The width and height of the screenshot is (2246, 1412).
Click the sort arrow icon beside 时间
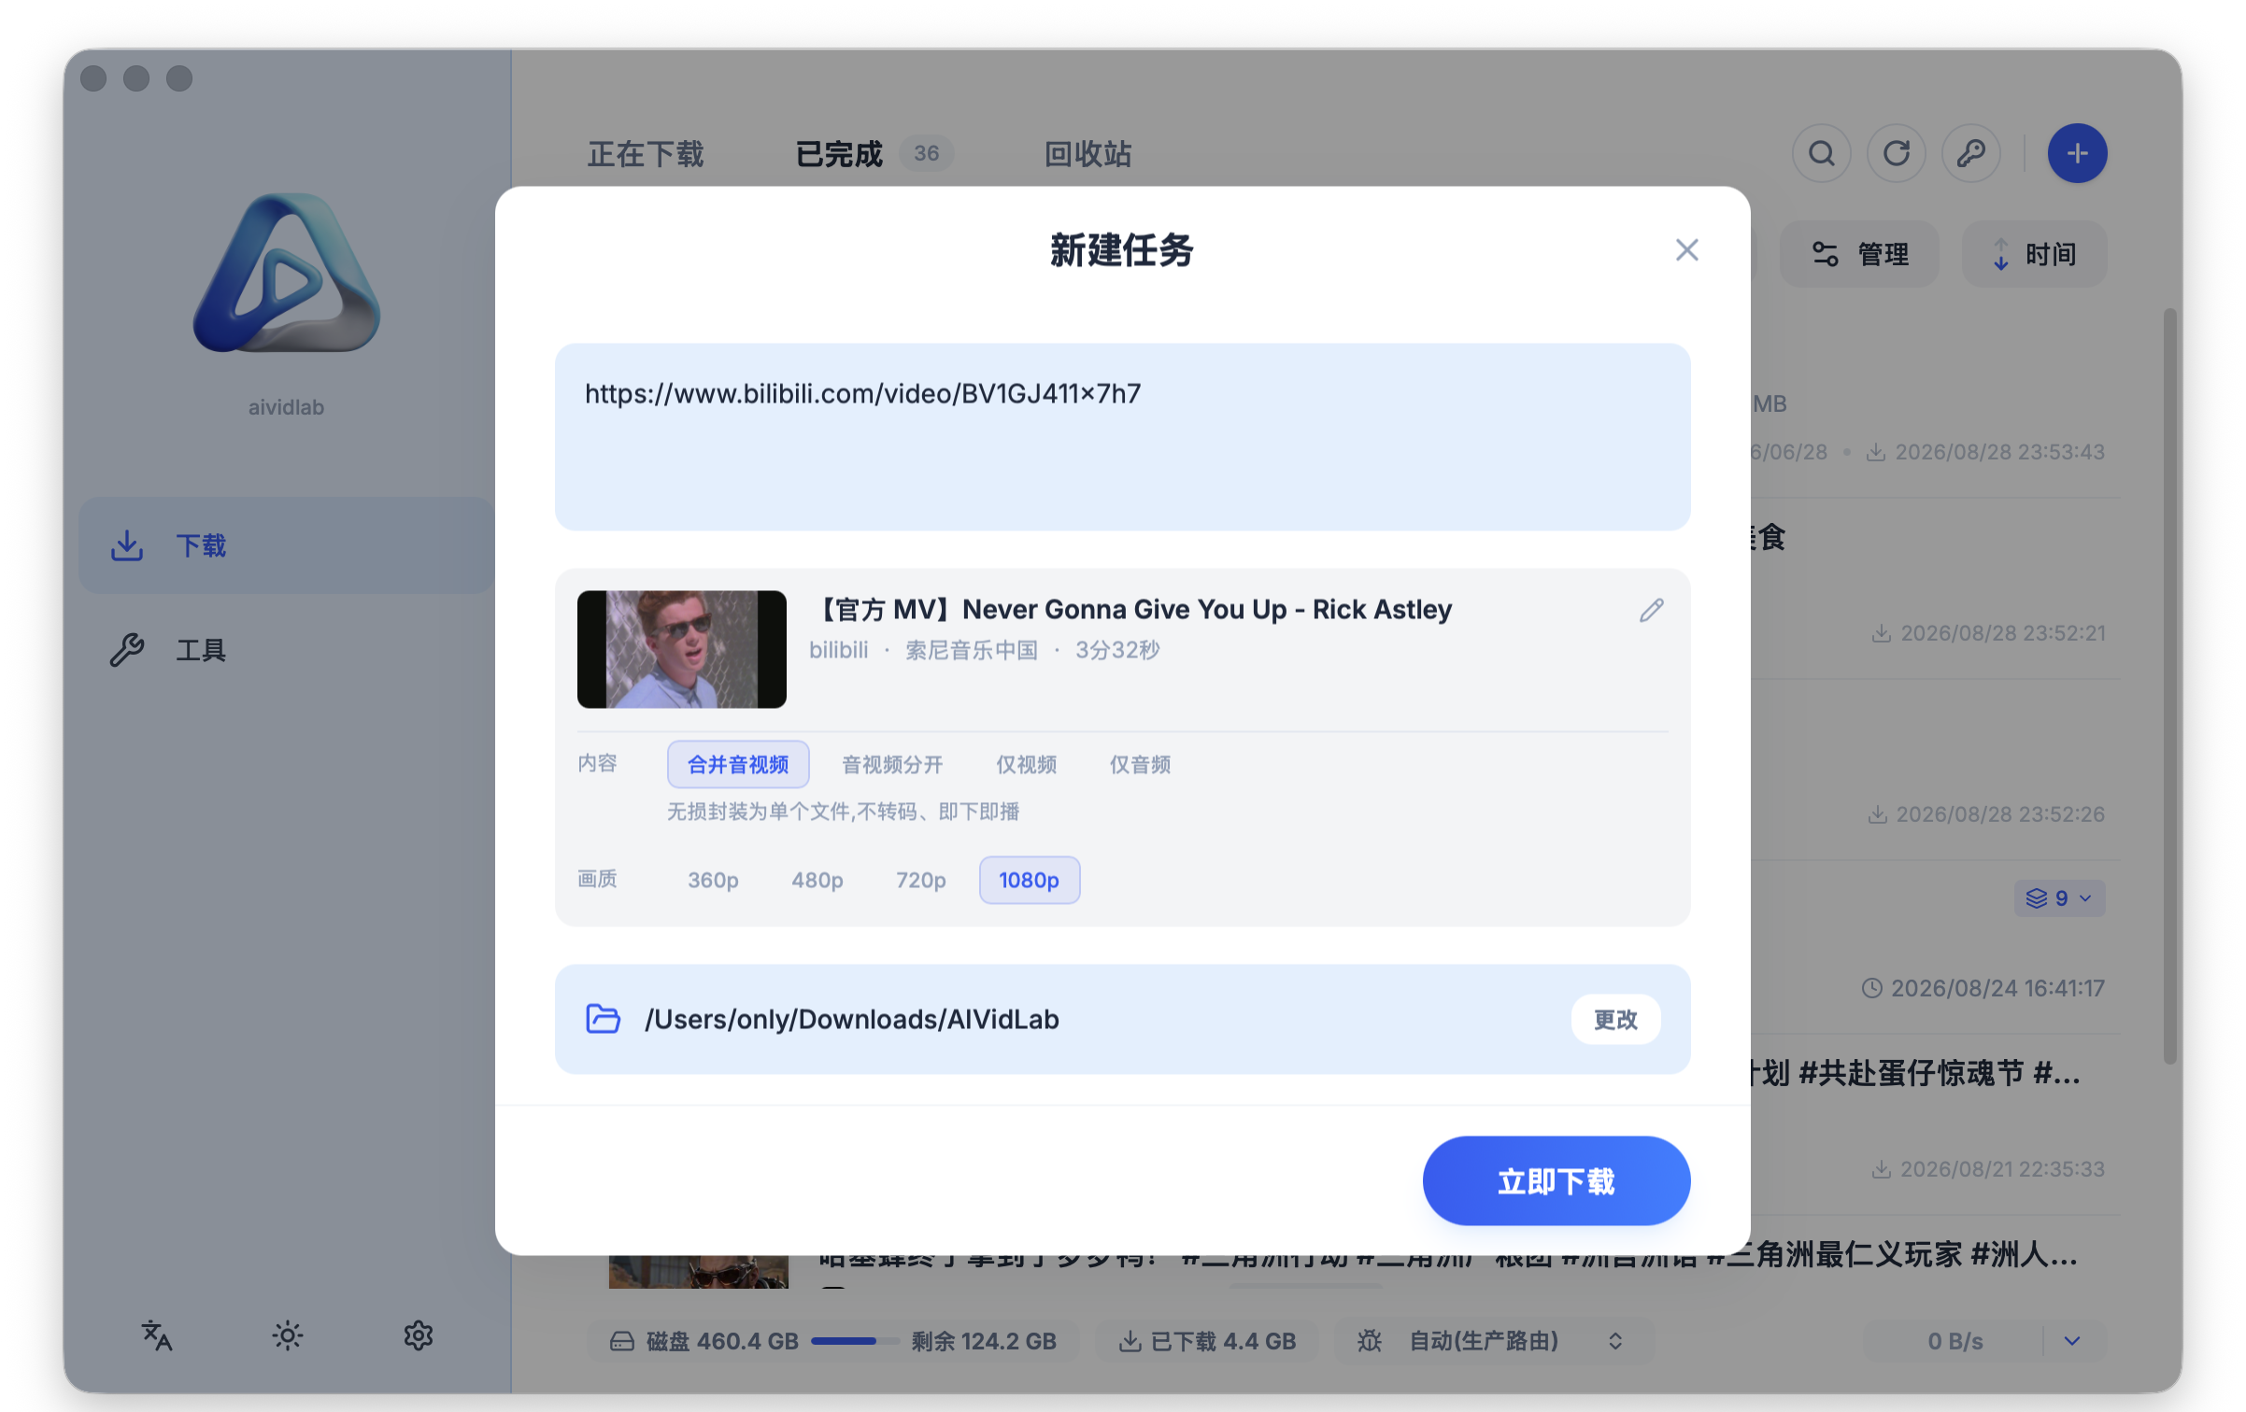click(x=2000, y=254)
